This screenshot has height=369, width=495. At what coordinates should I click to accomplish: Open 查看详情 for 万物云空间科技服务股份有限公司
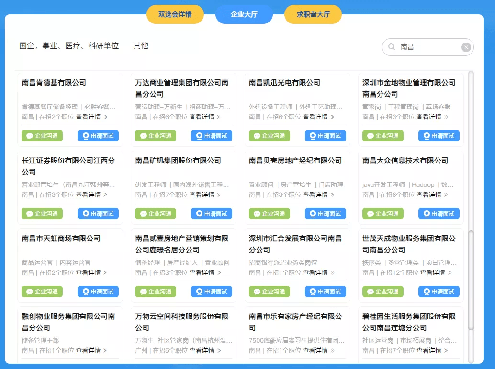(202, 350)
